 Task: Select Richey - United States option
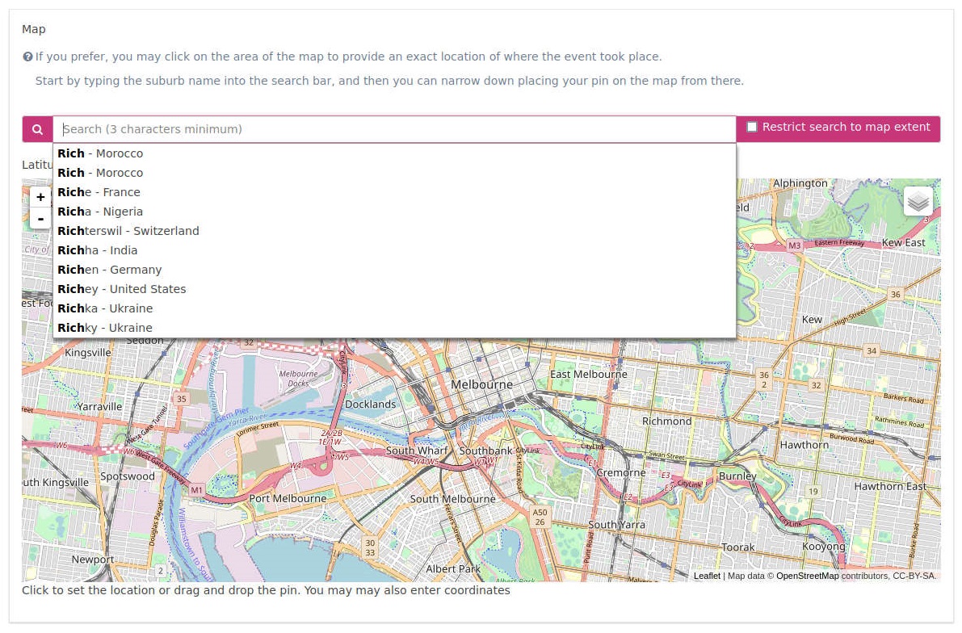pos(121,289)
